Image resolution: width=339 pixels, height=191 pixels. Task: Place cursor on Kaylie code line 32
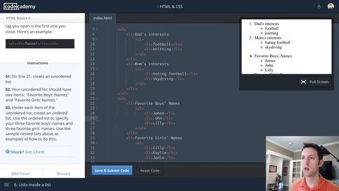(160, 153)
